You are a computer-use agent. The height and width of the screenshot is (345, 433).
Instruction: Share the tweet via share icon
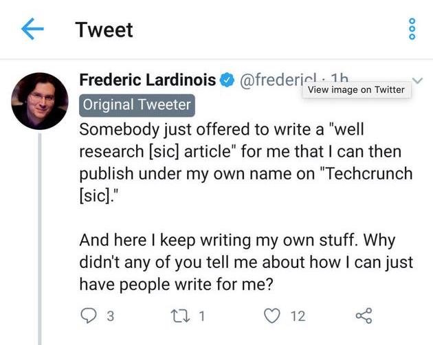coord(364,315)
